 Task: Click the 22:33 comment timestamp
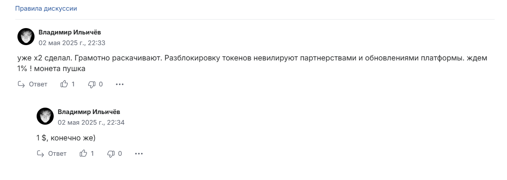click(72, 43)
